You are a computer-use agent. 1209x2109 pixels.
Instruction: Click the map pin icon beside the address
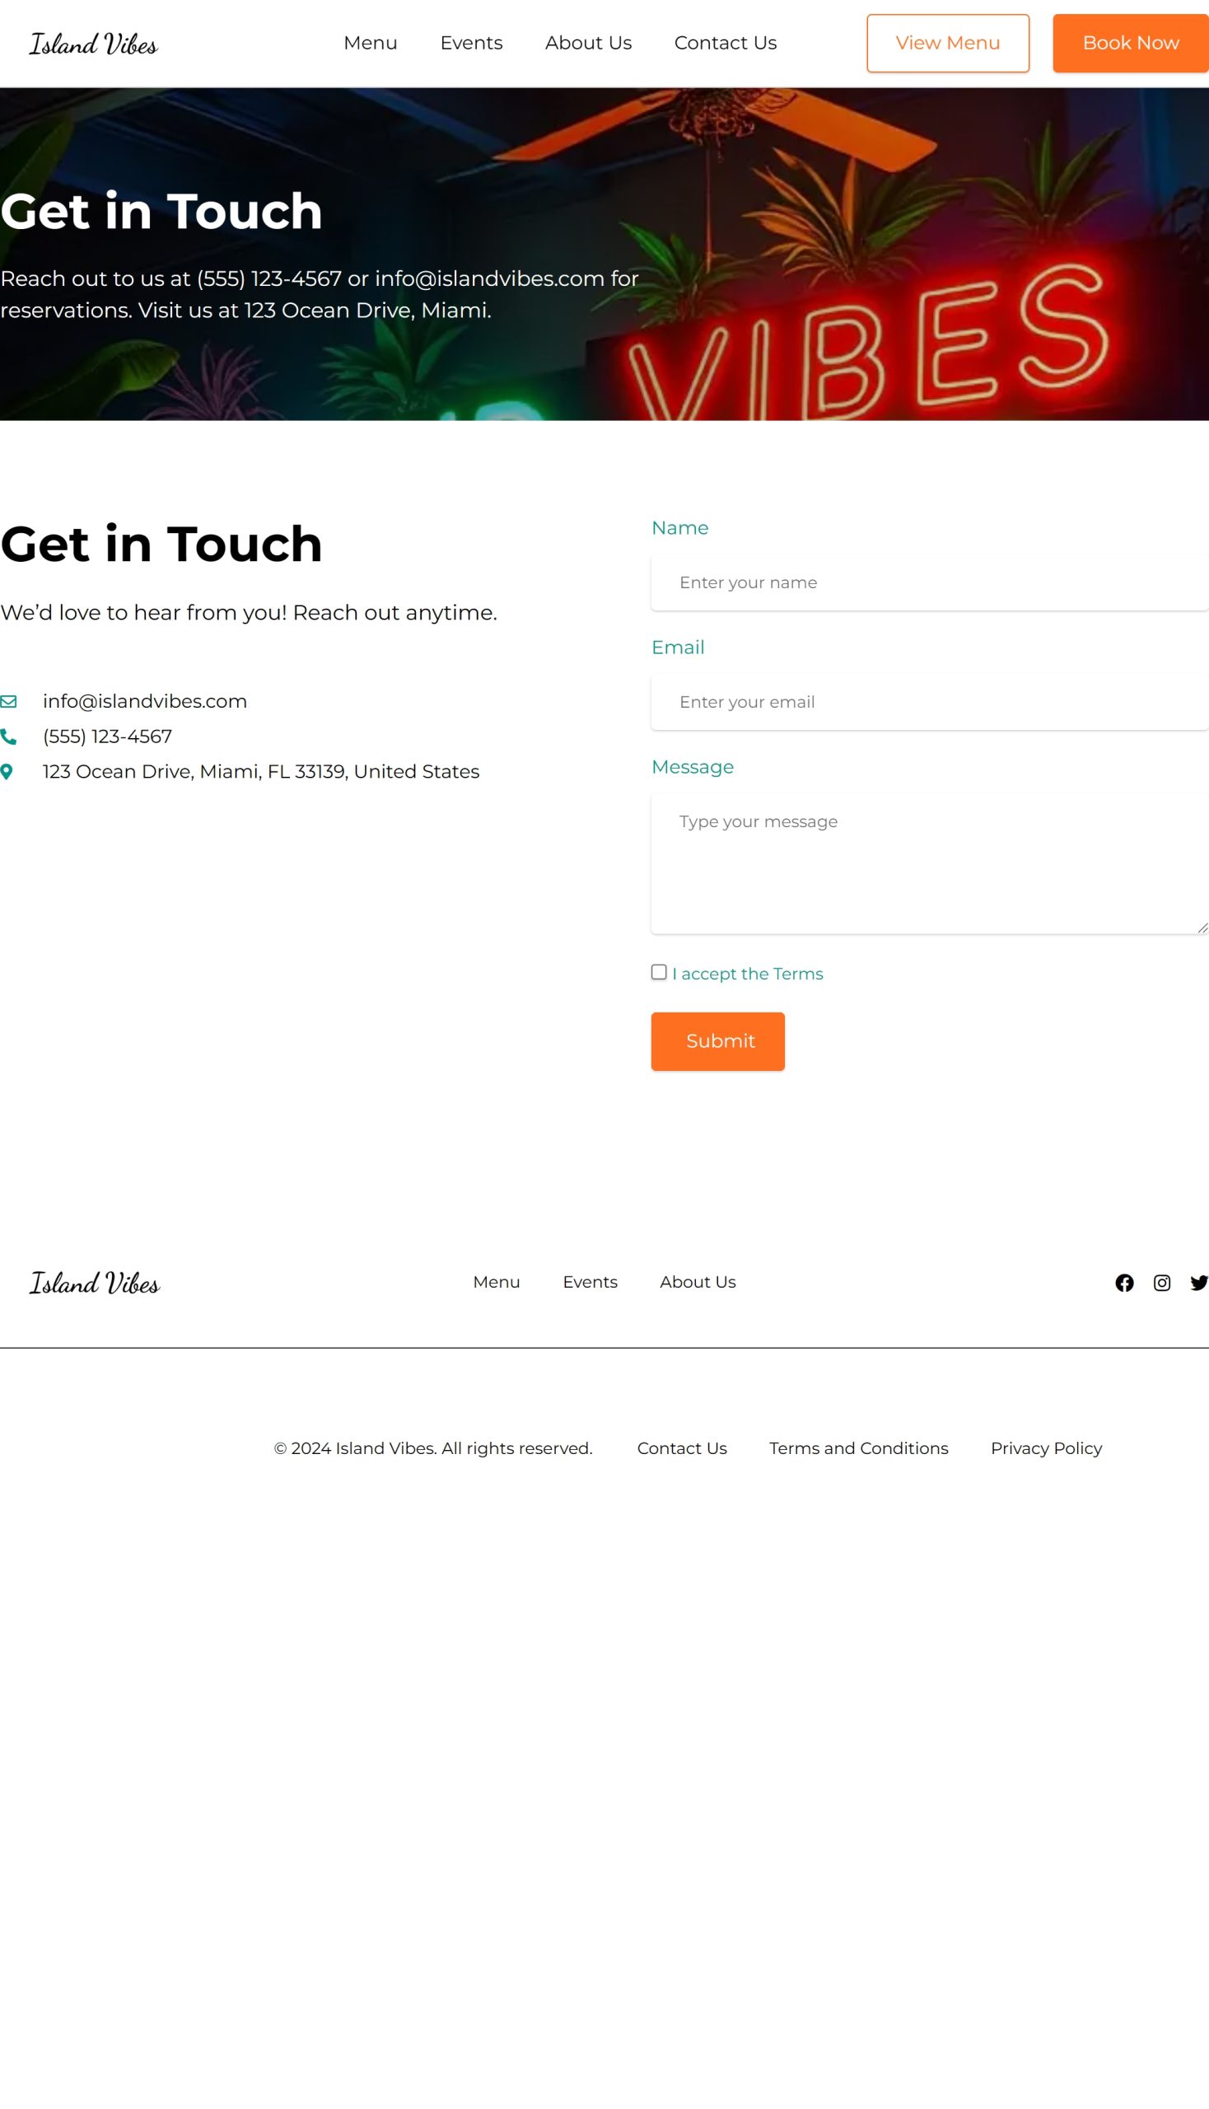click(7, 772)
